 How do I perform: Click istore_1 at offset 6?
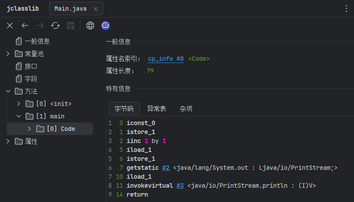pos(141,159)
